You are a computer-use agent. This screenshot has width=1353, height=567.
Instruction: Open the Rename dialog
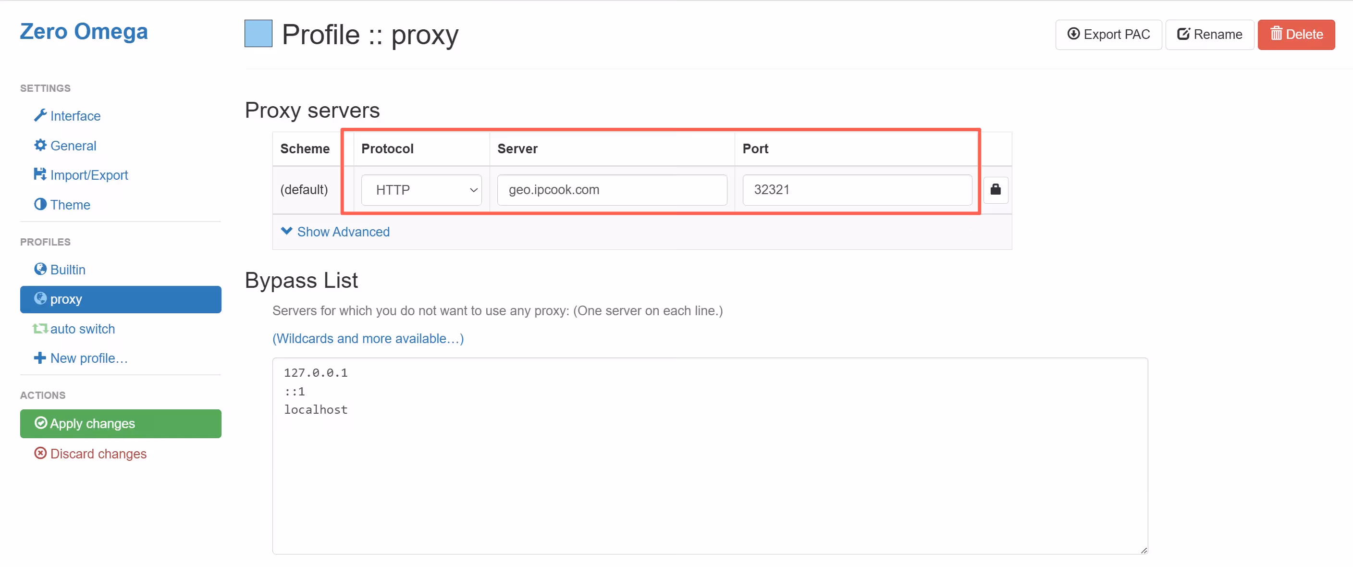point(1209,34)
